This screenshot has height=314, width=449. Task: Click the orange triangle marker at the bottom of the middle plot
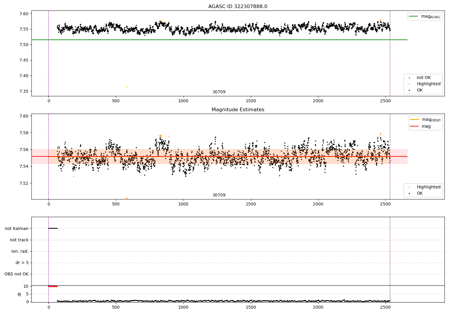coord(127,198)
